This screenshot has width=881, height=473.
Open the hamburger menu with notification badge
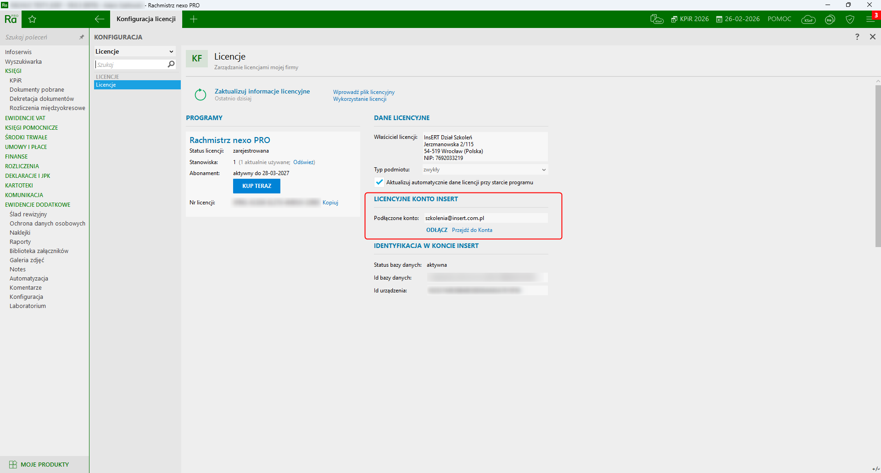point(870,19)
